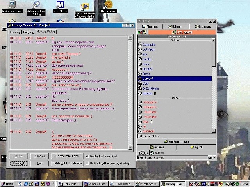Screen dimensions: 250x187
Task: Enable Do Not Log User Message History
Action: tap(87, 163)
